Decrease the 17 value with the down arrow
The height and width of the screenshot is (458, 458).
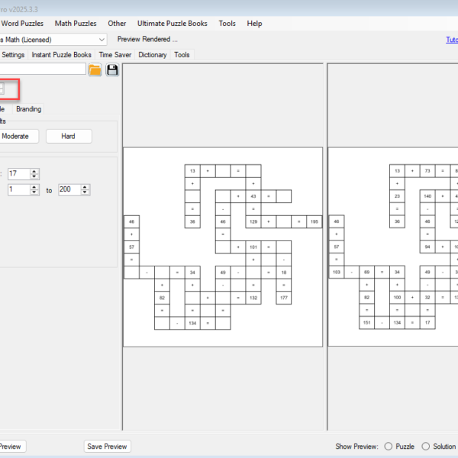click(34, 177)
